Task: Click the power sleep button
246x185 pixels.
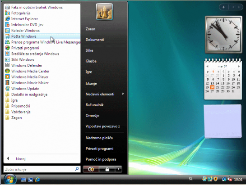Action: [91, 169]
